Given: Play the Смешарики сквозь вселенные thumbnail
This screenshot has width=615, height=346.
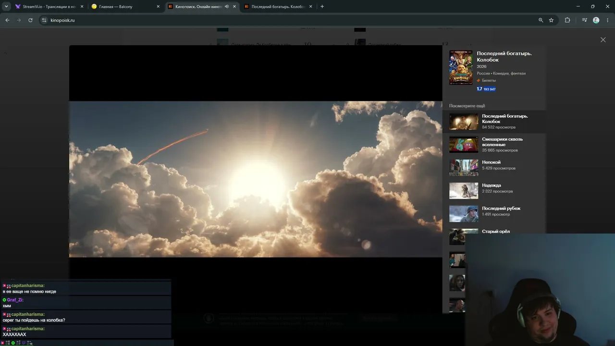Looking at the screenshot, I should 464,145.
